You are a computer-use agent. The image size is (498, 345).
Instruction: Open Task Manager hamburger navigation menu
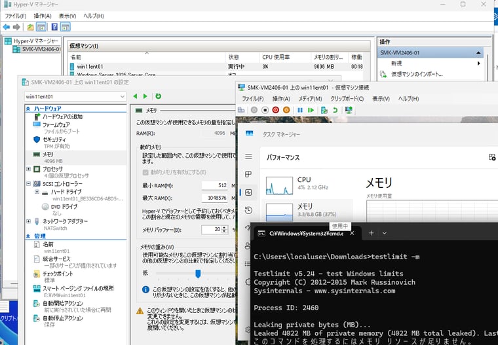[248, 157]
